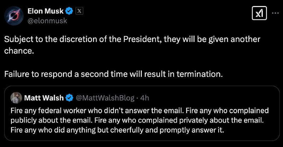Screen dimensions: 283x147
Task: Open quoted post starting 'Fire any federal worker'
Action: [142, 114]
